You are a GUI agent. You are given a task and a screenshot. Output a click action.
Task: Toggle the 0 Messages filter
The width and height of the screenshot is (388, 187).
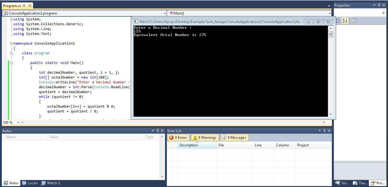[x=234, y=138]
